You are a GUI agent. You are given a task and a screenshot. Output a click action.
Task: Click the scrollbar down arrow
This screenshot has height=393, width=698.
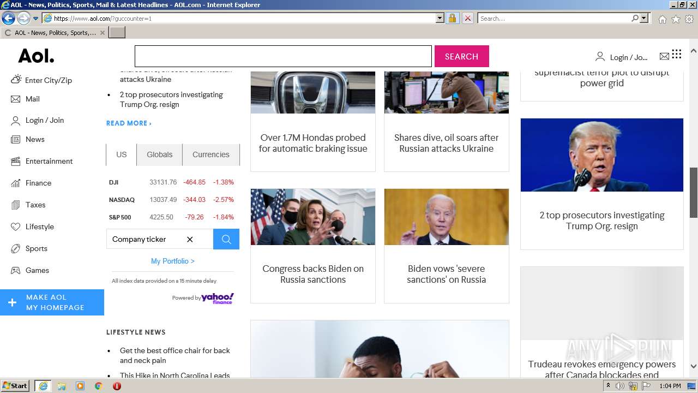point(694,366)
